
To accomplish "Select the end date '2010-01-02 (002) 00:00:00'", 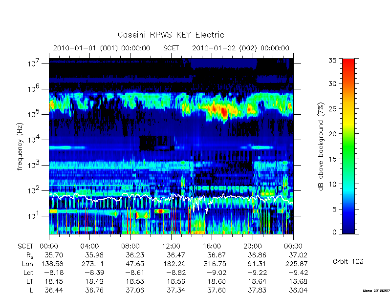I will [240, 48].
